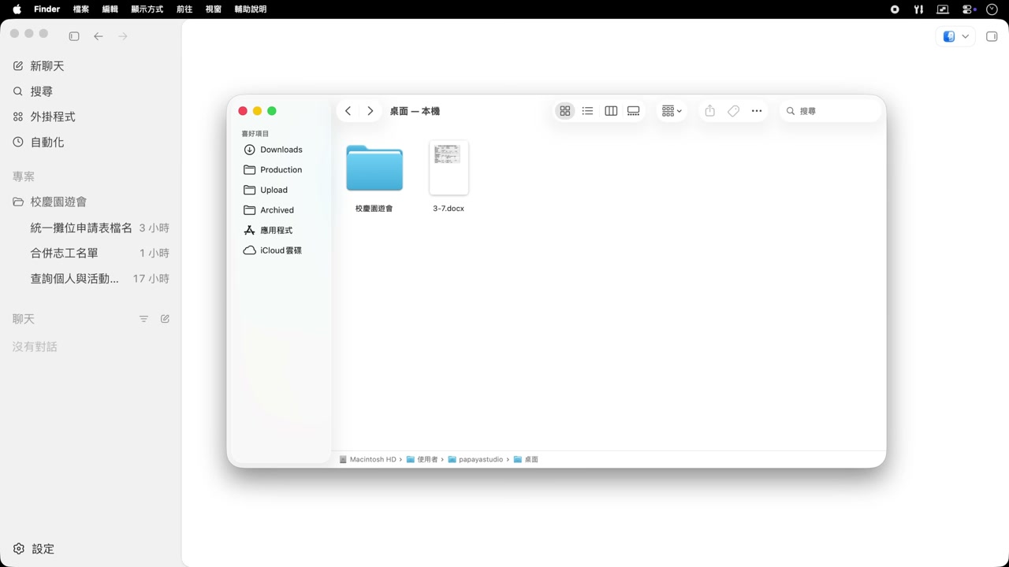The width and height of the screenshot is (1009, 567).
Task: Switch Finder to column view
Action: [x=611, y=111]
